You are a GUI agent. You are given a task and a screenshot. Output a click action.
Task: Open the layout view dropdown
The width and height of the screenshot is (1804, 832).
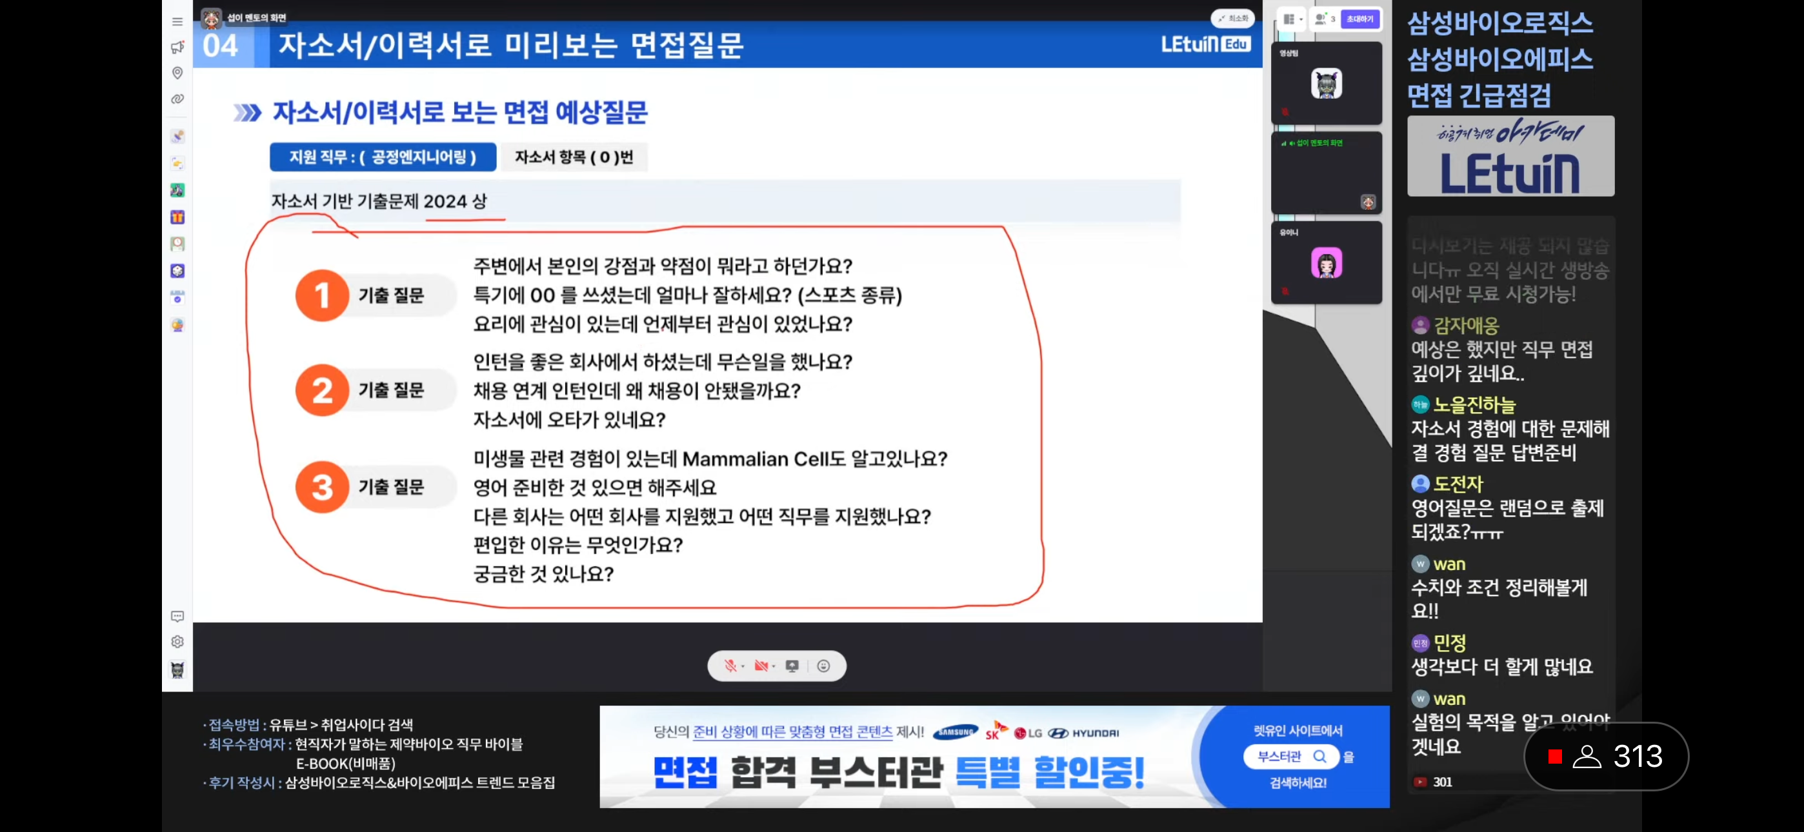pos(1292,19)
